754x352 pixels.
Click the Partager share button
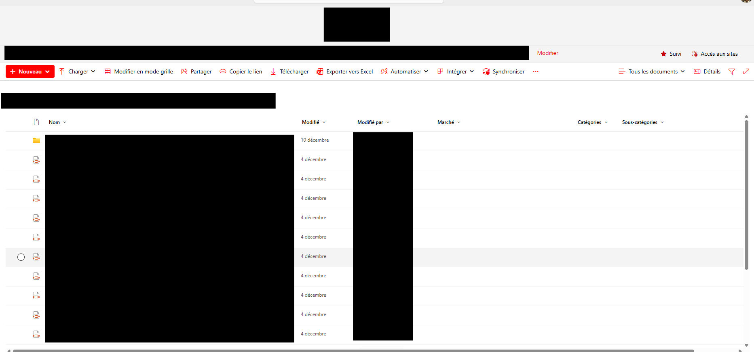196,71
